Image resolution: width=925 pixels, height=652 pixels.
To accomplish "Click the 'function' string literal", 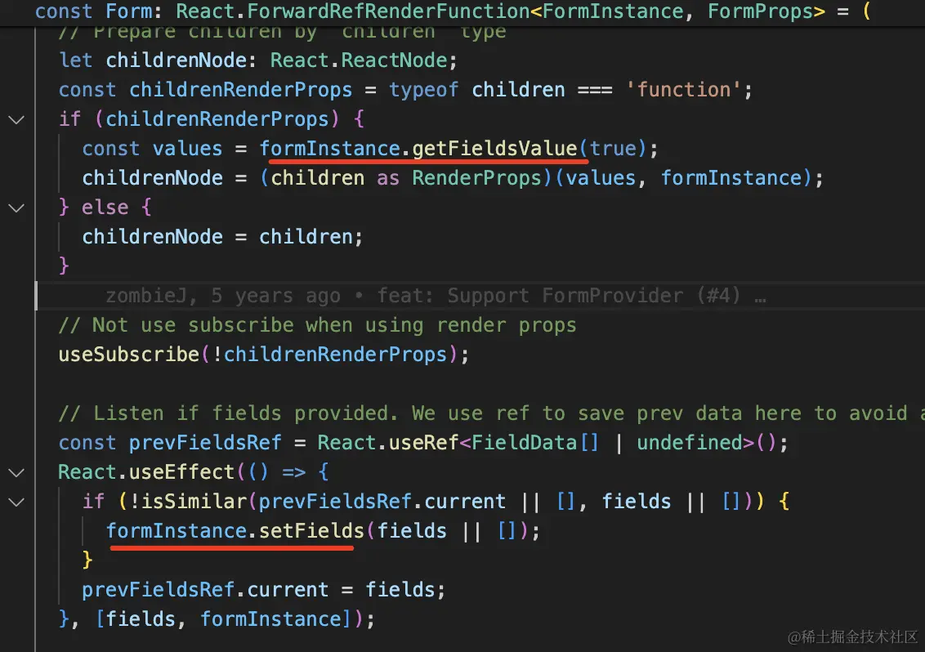I will [683, 90].
